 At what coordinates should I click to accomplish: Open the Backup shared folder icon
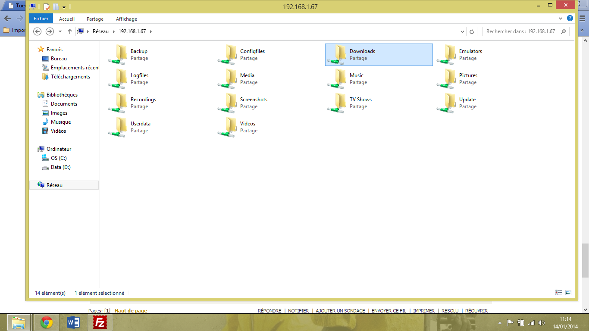118,55
